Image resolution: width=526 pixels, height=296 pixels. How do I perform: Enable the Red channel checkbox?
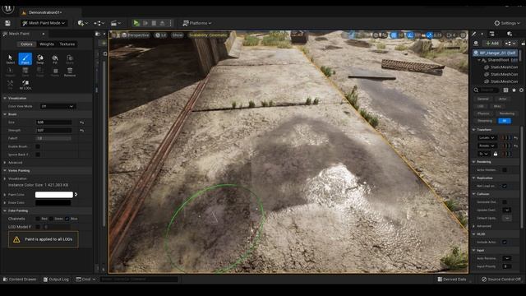coord(38,219)
